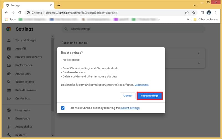The height and width of the screenshot is (139, 222).
Task: Open Accessibility settings section
Action: 24,127
